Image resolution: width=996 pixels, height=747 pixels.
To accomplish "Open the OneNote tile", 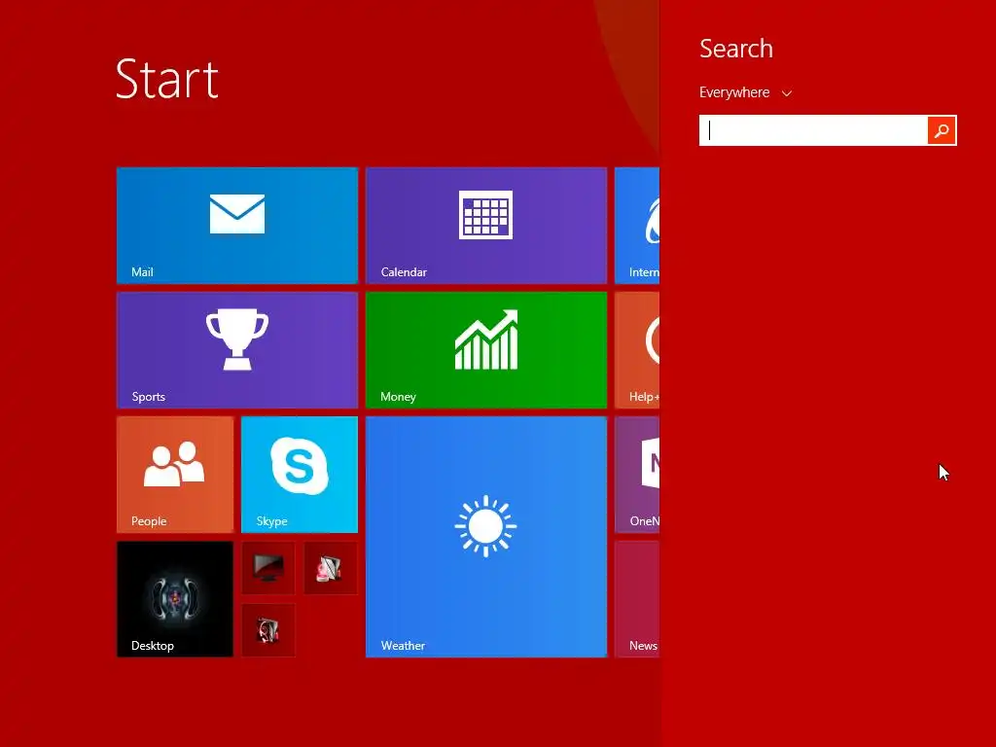I will (x=637, y=474).
